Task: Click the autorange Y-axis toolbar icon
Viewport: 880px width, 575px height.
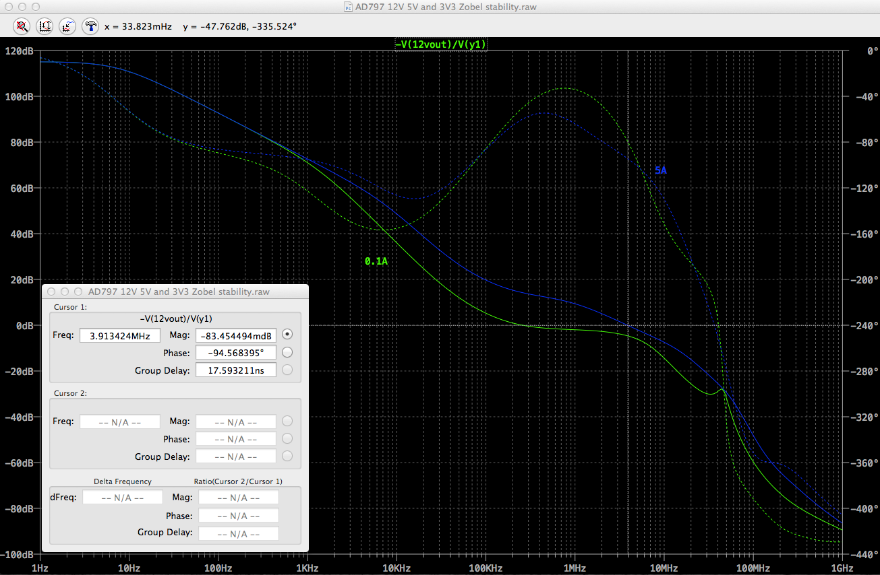Action: [x=45, y=26]
